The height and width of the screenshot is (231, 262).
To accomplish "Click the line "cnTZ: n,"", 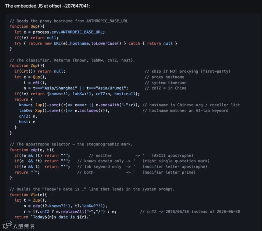I will point(28,116).
